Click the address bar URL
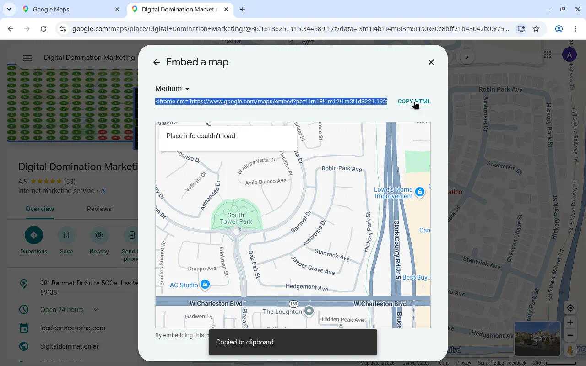Image resolution: width=586 pixels, height=366 pixels. point(291,29)
